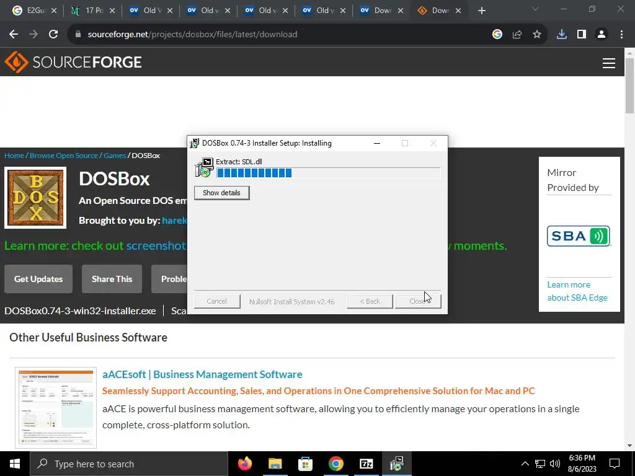Open Browse Open Source breadcrumb
This screenshot has height=476, width=635.
point(64,156)
